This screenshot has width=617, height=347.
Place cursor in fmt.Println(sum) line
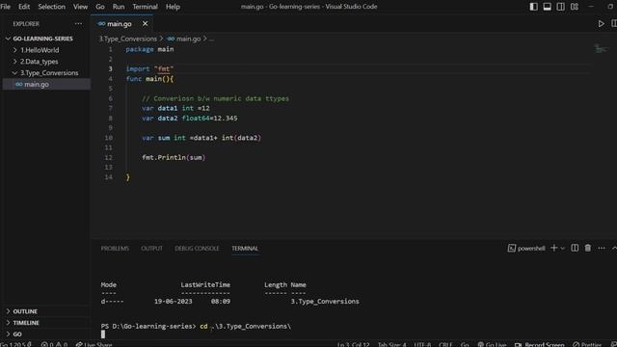174,157
